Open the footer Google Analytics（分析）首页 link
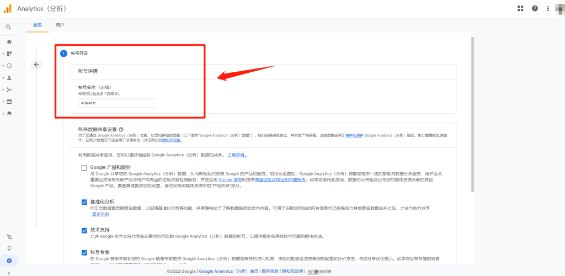The width and height of the screenshot is (565, 276). pyautogui.click(x=229, y=272)
